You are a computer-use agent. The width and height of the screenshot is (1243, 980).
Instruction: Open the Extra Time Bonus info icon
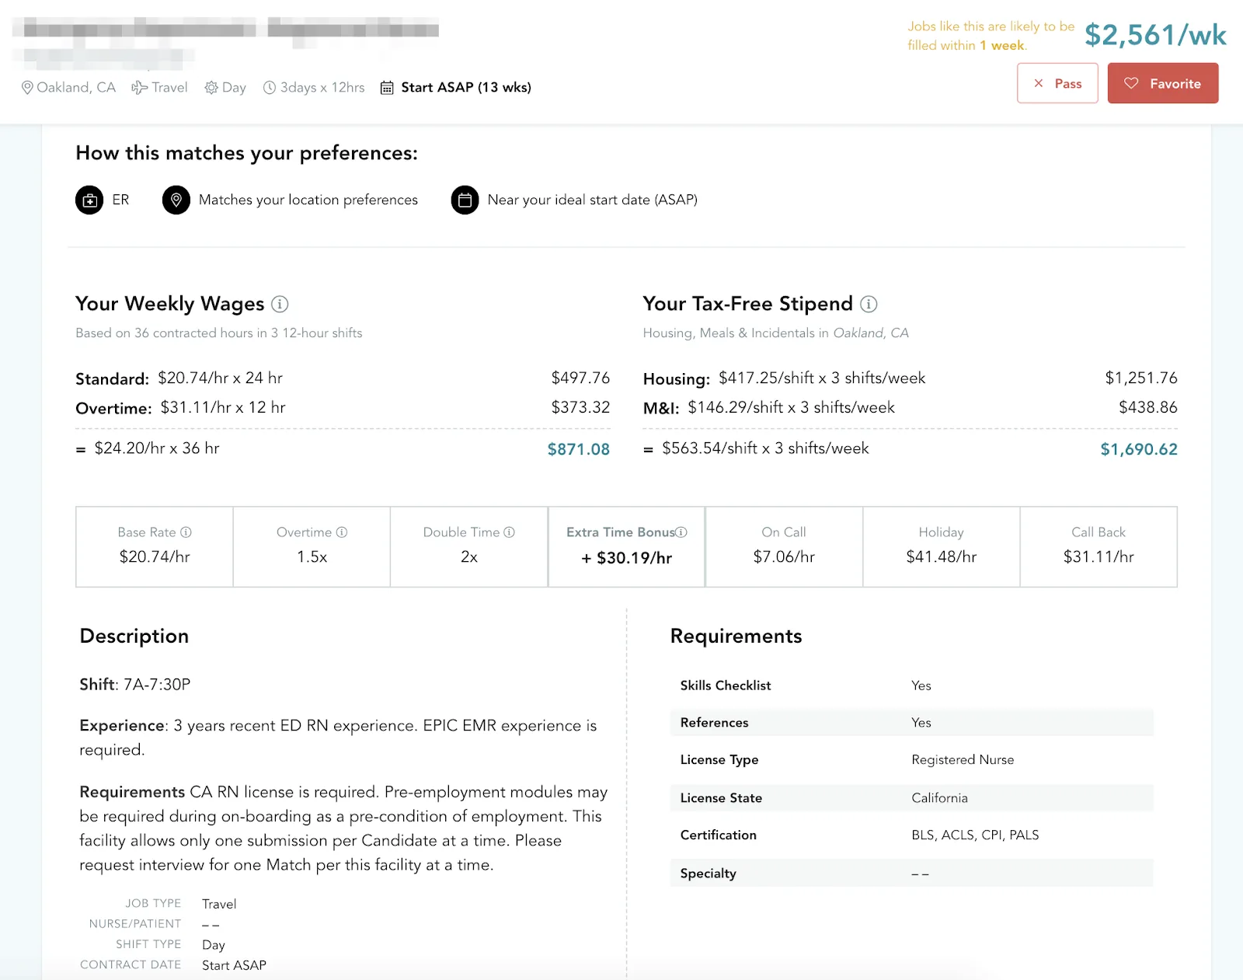point(681,532)
